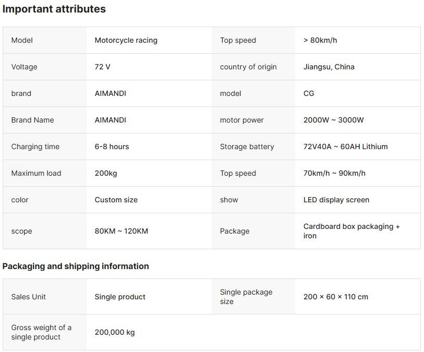Click the '200 × 60 × 110 cm' package size
The width and height of the screenshot is (424, 352).
pos(335,297)
